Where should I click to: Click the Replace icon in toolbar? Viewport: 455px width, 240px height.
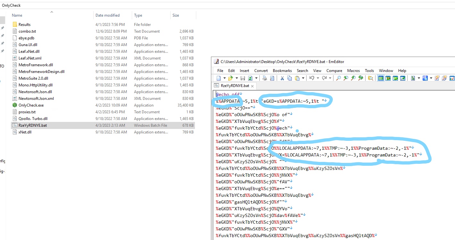361,78
